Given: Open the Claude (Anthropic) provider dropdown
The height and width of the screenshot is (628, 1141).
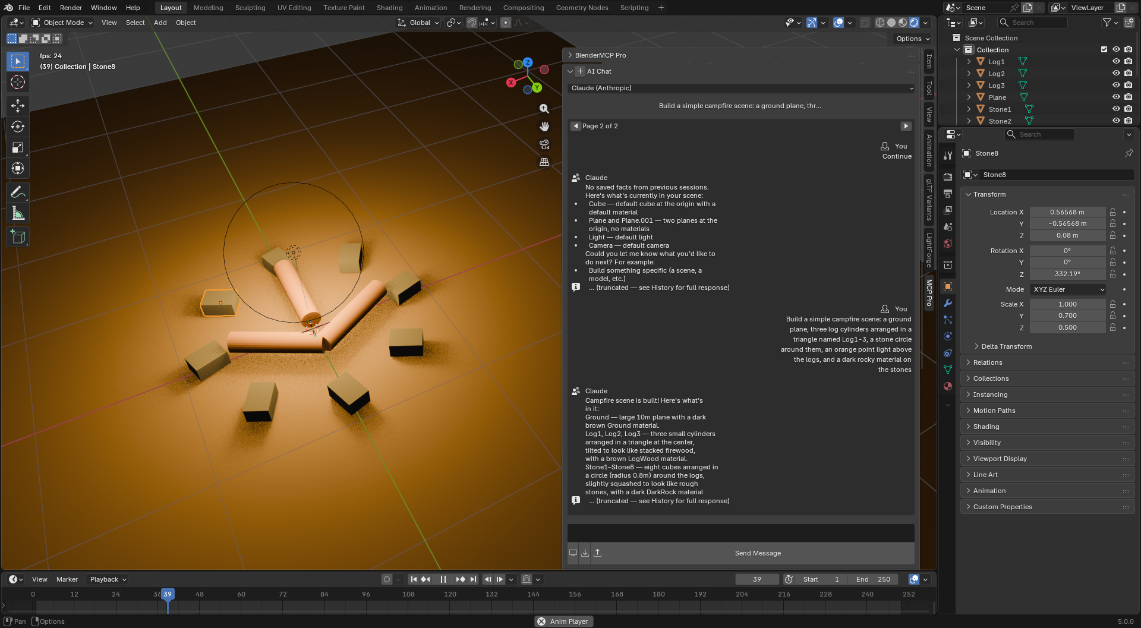Looking at the screenshot, I should click(741, 88).
